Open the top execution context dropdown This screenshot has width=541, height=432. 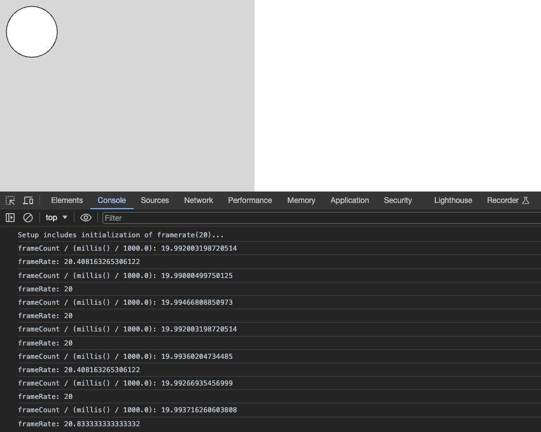click(56, 217)
